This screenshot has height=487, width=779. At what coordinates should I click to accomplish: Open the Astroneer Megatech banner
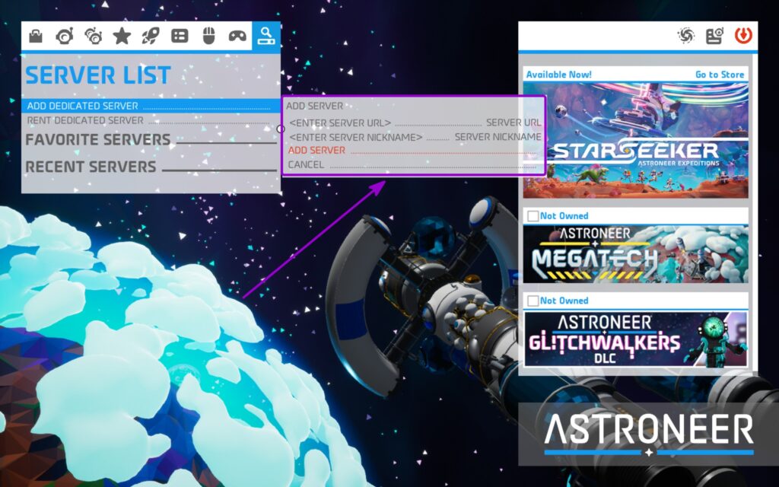(x=635, y=254)
